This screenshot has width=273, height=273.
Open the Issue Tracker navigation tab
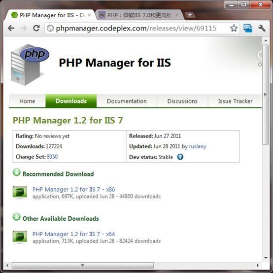(x=235, y=101)
